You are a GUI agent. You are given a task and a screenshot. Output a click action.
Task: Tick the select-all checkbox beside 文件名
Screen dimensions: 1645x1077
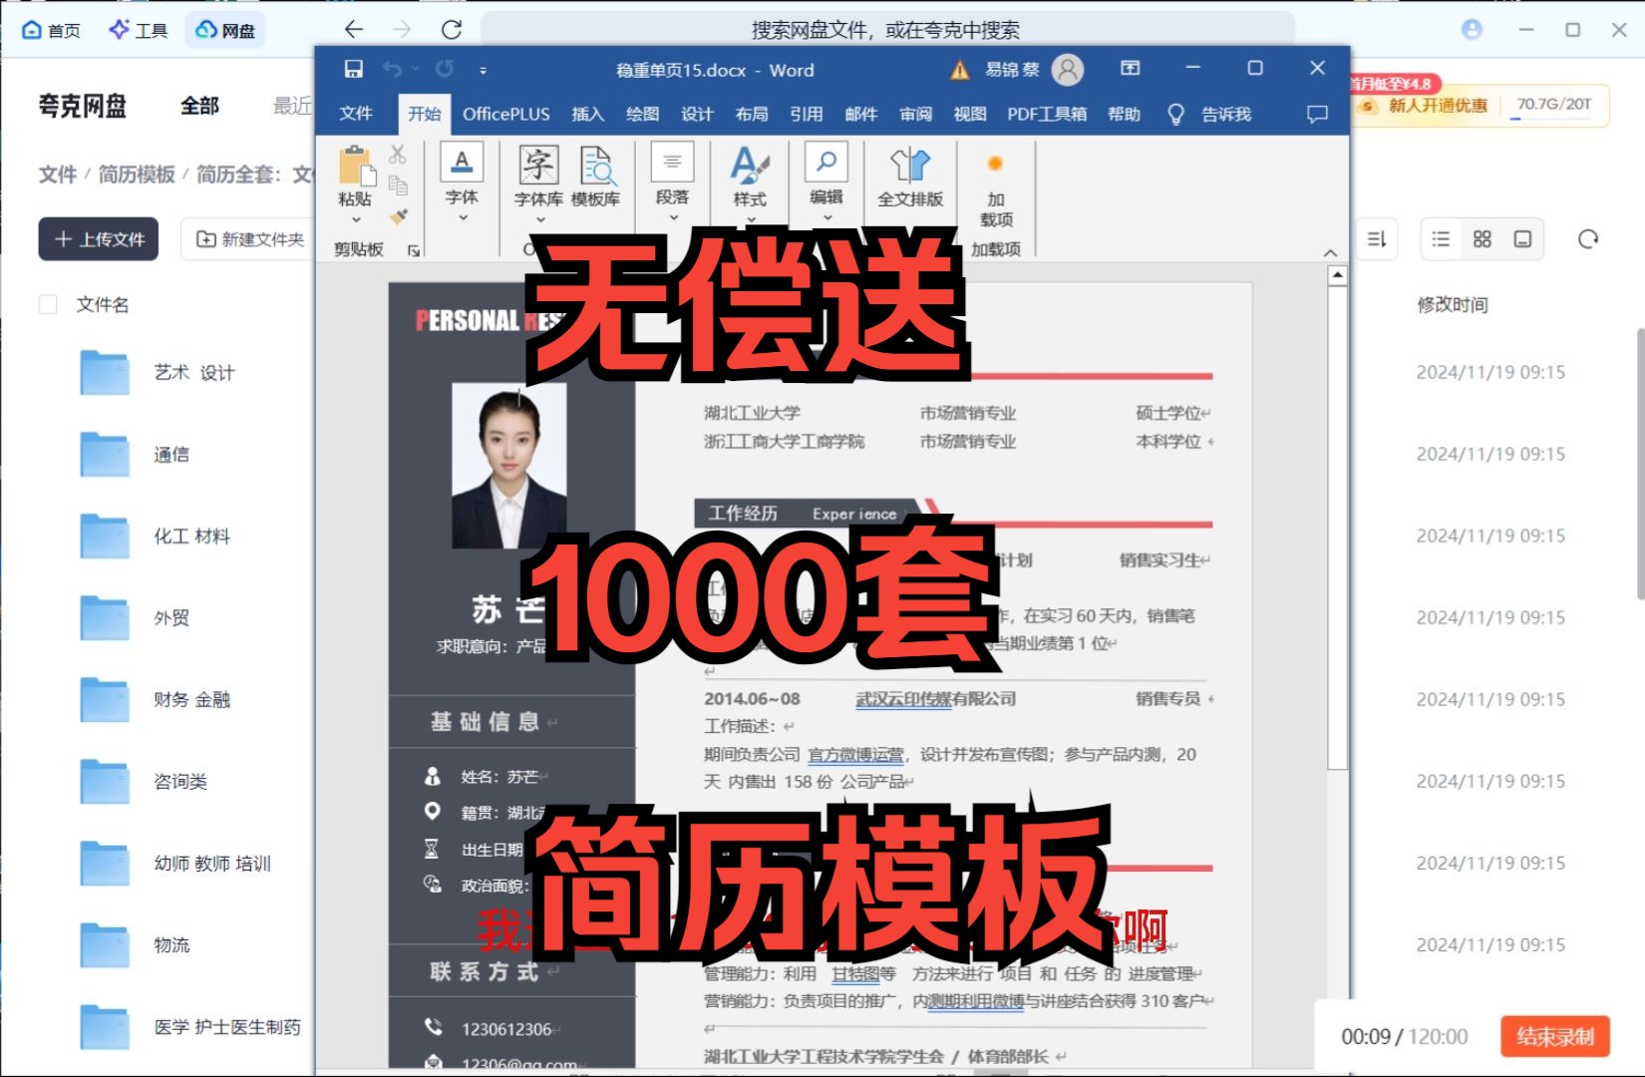coord(48,304)
